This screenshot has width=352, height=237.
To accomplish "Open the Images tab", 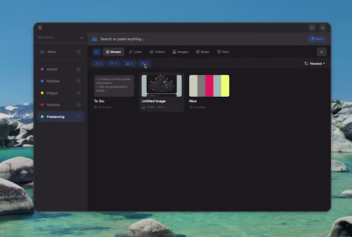I will point(180,52).
